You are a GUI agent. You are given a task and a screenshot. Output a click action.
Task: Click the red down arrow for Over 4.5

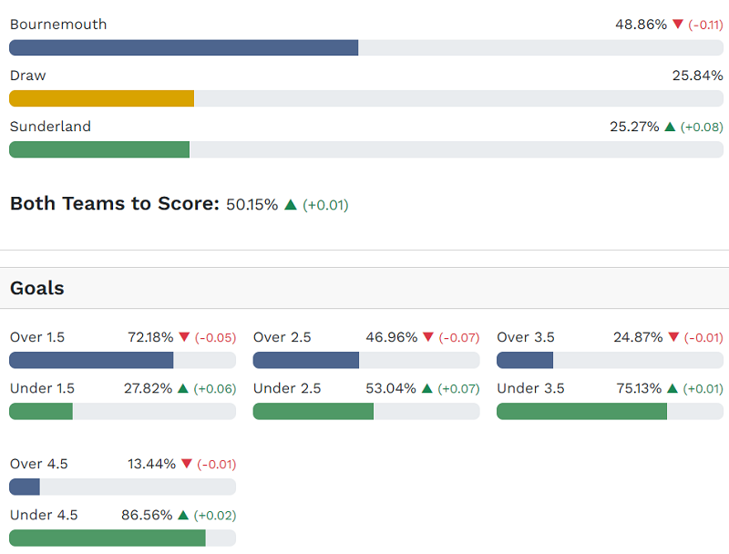point(187,464)
